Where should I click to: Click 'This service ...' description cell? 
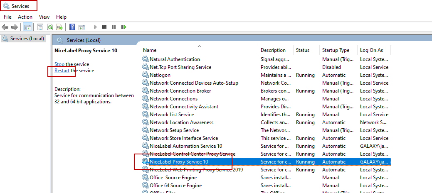[x=275, y=138]
